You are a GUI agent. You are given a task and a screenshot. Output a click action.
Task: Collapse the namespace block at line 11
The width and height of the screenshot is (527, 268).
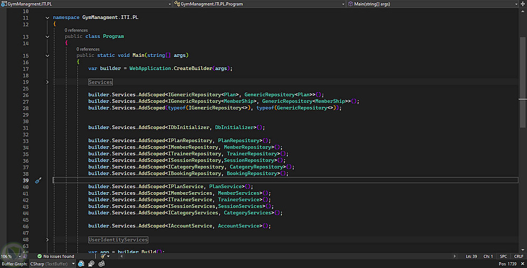click(x=47, y=18)
